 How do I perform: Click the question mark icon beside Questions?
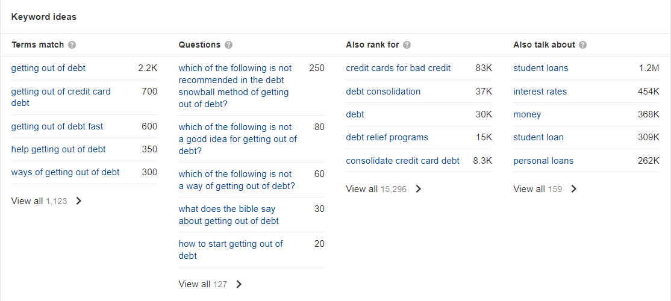point(228,45)
